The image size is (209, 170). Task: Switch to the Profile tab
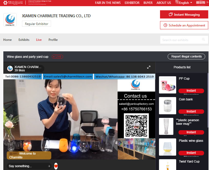pyautogui.click(x=53, y=40)
